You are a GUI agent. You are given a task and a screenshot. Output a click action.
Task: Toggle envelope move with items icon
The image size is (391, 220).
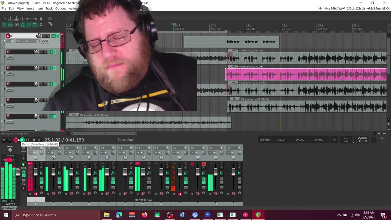(23, 25)
